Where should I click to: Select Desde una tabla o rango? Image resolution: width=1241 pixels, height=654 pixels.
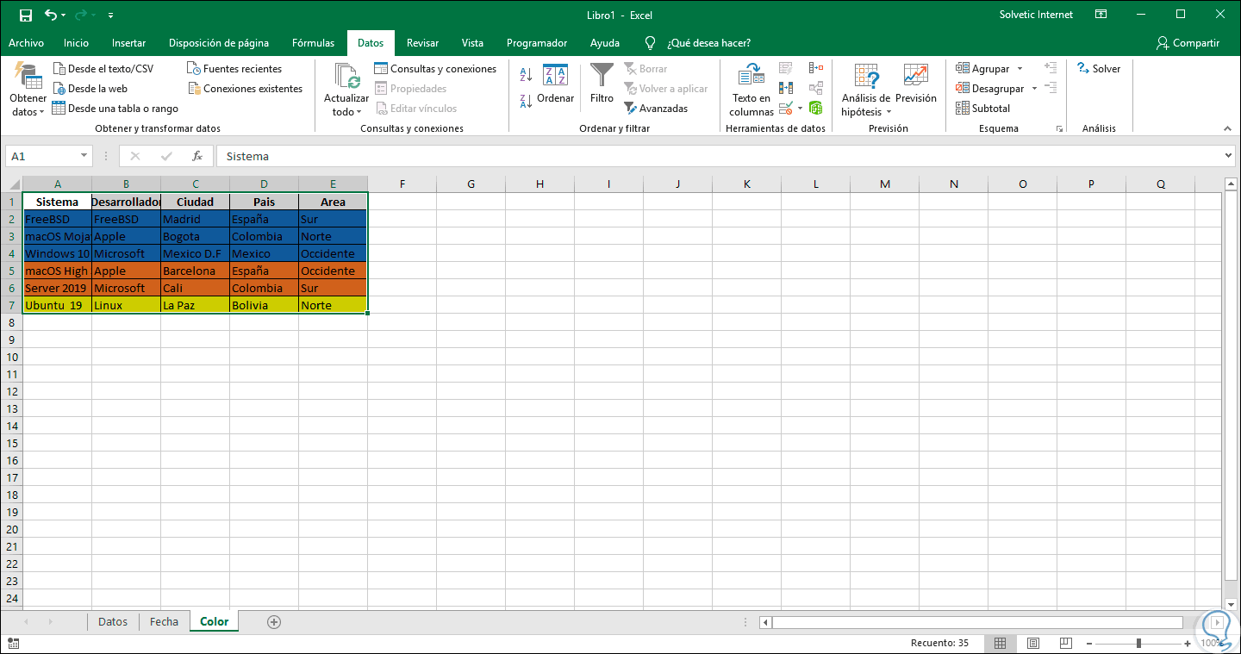(115, 109)
